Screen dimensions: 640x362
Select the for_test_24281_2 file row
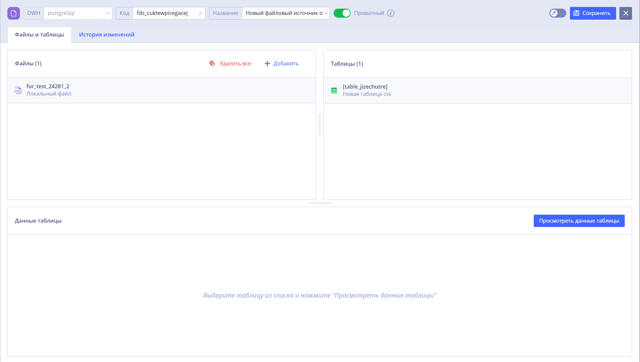[x=162, y=90]
